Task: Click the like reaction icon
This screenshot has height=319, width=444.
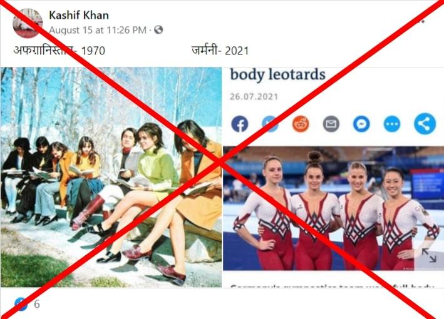Action: click(21, 304)
